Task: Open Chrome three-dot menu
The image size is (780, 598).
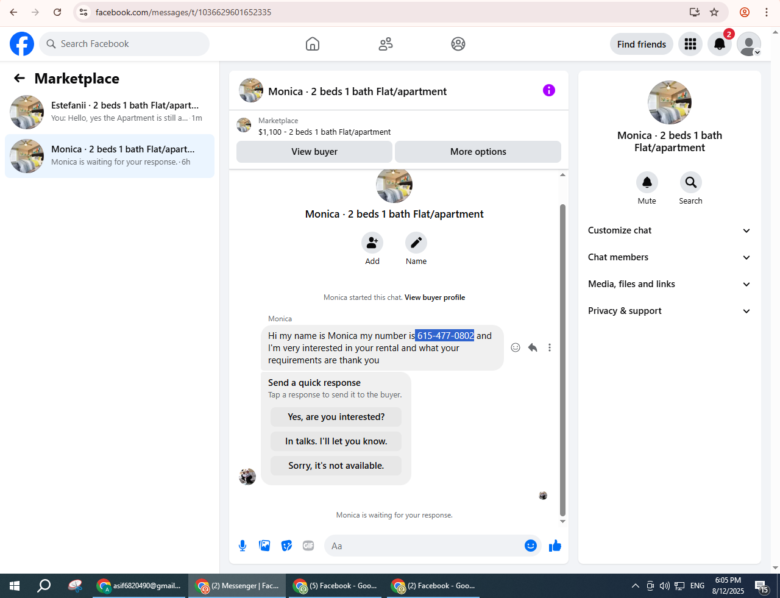Action: click(x=767, y=12)
